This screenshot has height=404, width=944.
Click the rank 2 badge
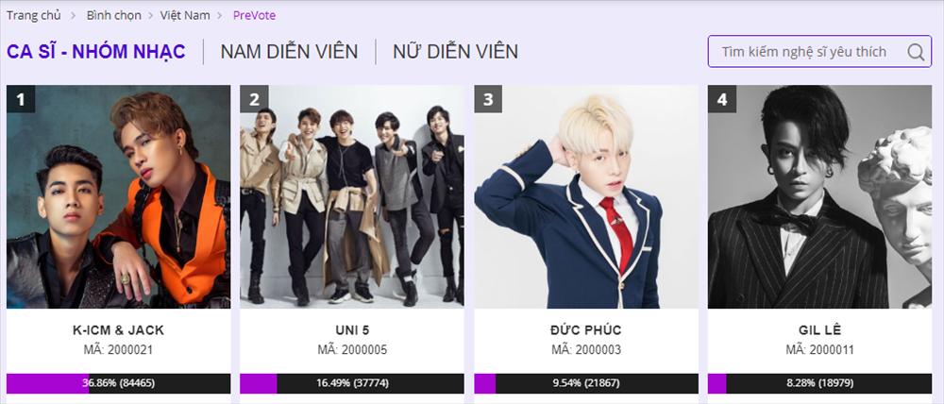[x=254, y=99]
